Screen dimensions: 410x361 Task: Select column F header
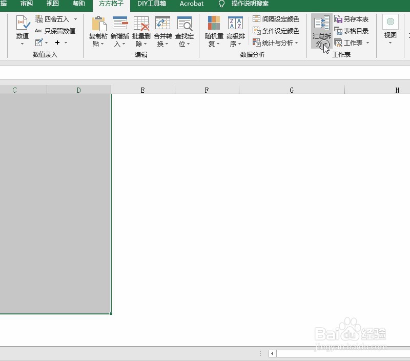click(x=207, y=90)
